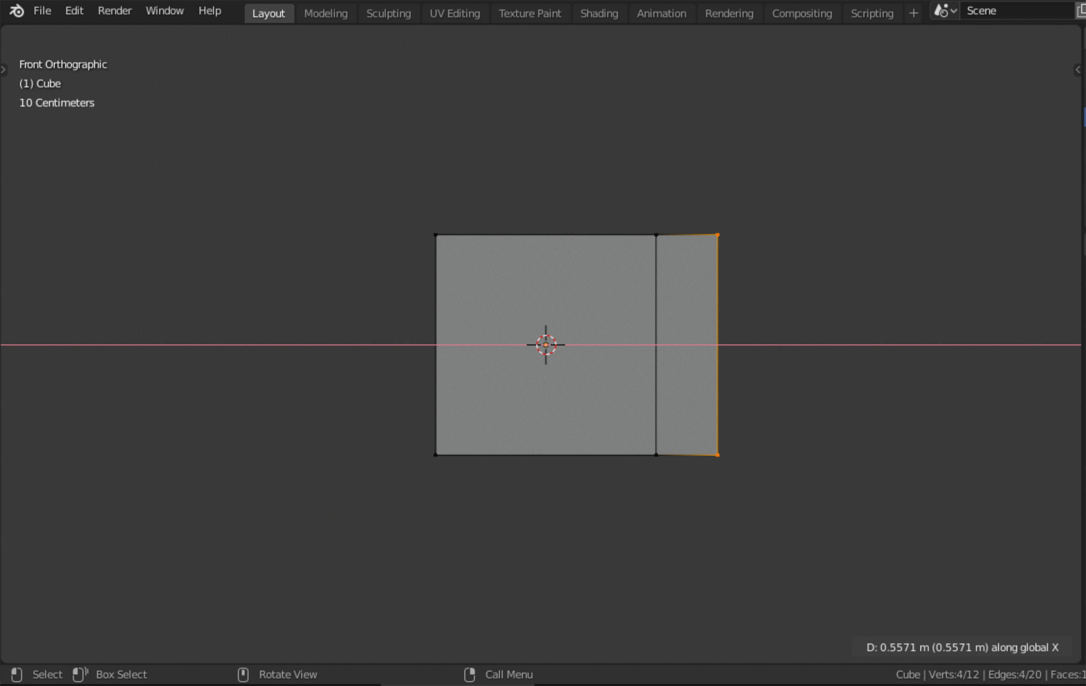Open the Shading workspace tab
This screenshot has width=1086, height=686.
pos(599,13)
